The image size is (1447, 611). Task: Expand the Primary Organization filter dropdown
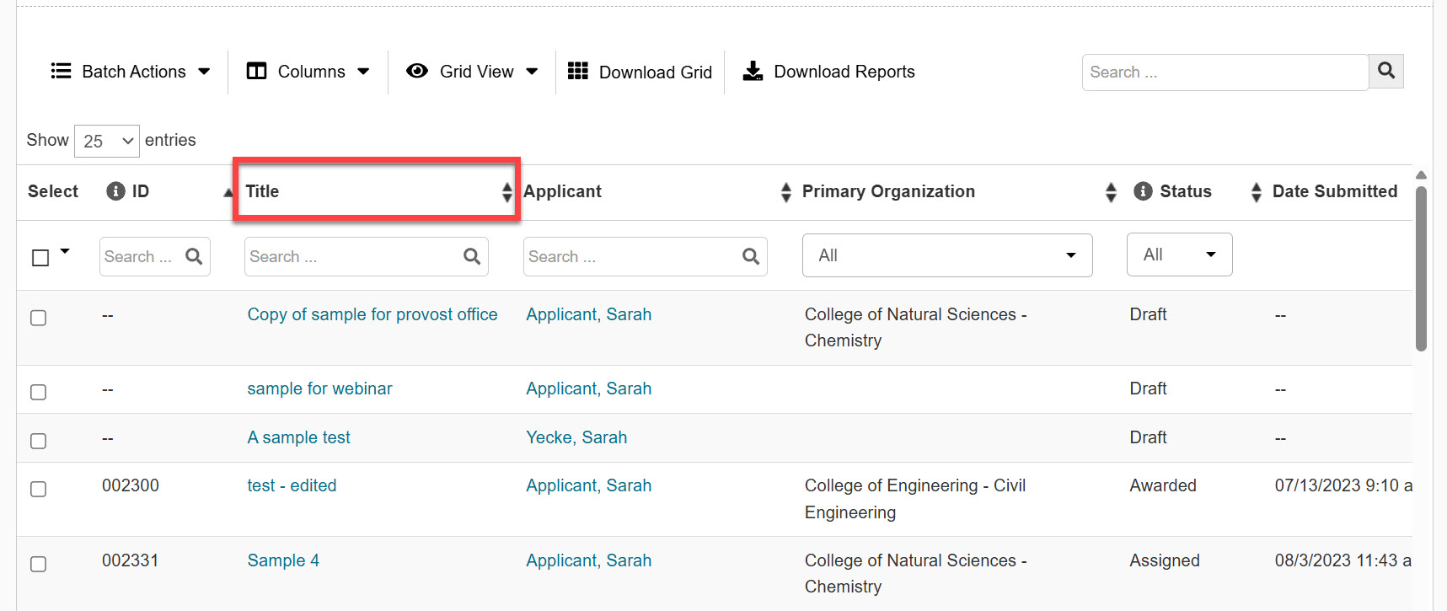[x=946, y=255]
